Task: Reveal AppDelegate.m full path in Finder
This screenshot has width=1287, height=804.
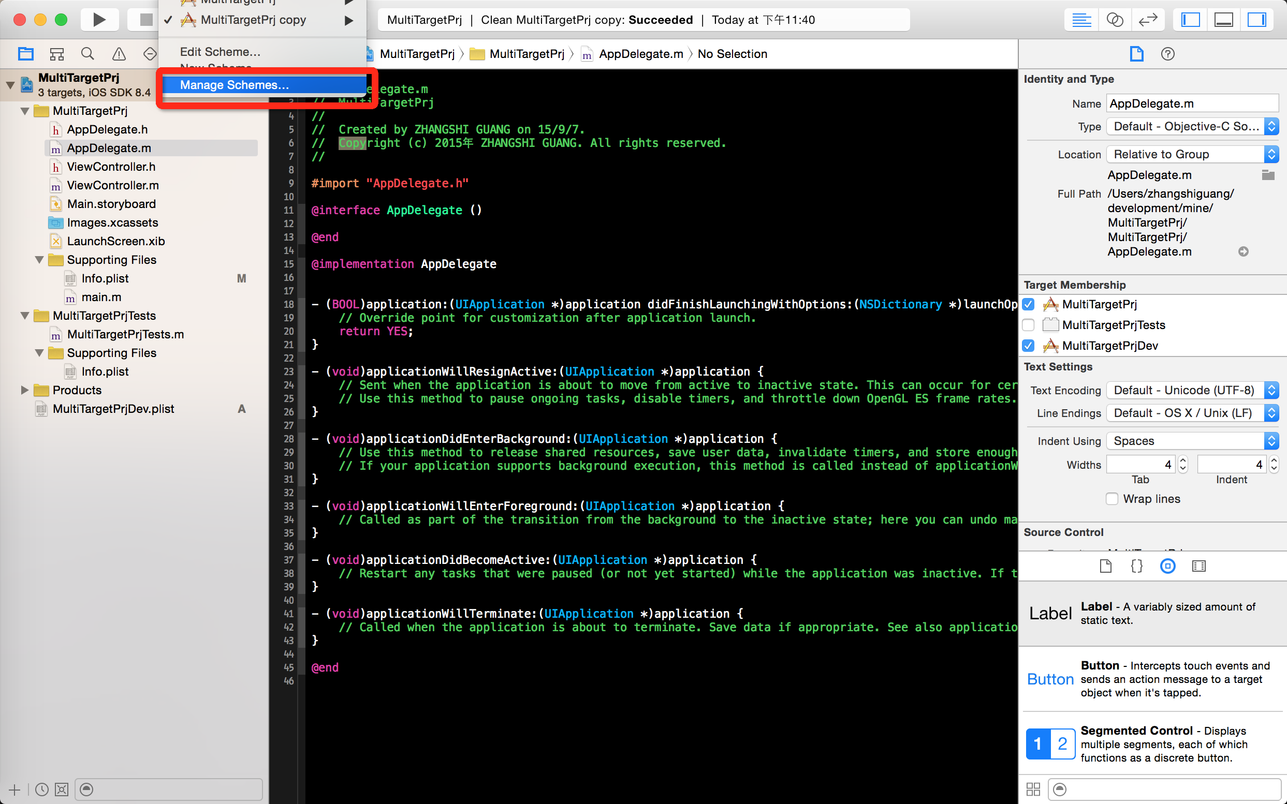Action: (x=1244, y=251)
